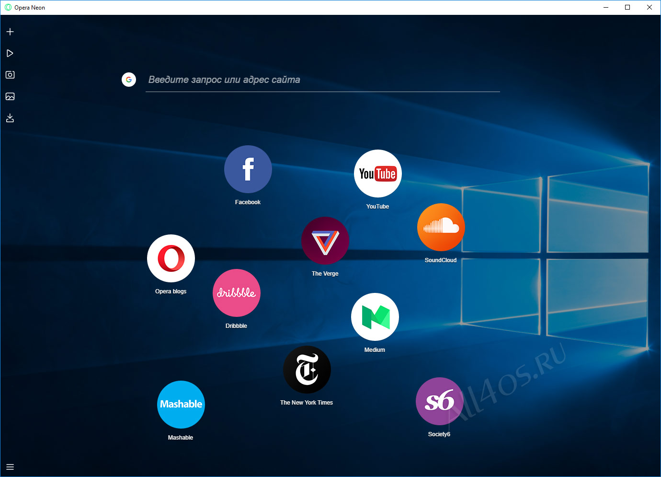This screenshot has width=661, height=477.
Task: Open the Mashable speed dial bubble
Action: (x=181, y=405)
